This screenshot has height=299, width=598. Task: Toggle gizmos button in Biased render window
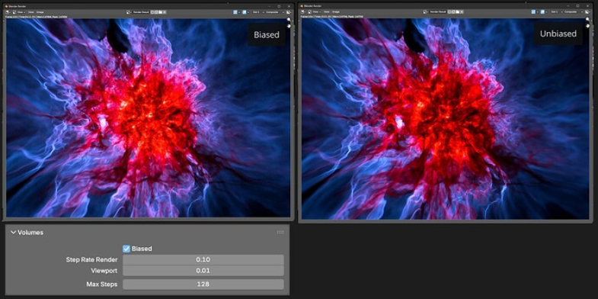pyautogui.click(x=235, y=12)
